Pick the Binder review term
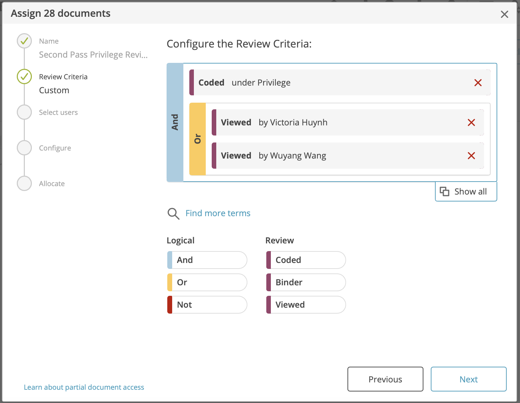Screen dimensions: 520x403 [x=305, y=282]
